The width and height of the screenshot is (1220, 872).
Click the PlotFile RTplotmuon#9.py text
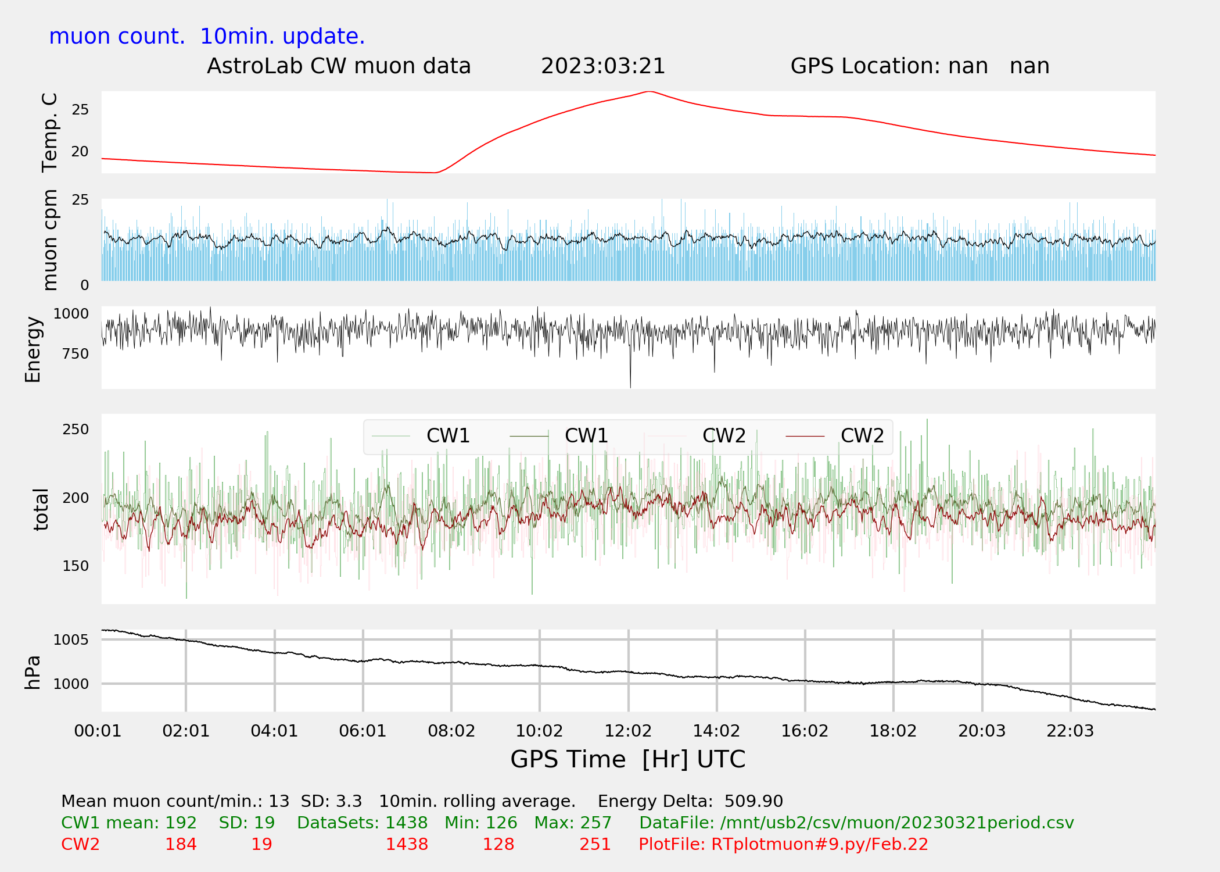pyautogui.click(x=783, y=844)
